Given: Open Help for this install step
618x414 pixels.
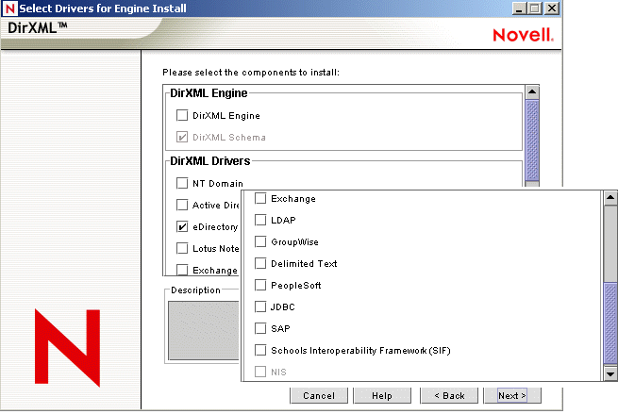Looking at the screenshot, I should coord(382,395).
